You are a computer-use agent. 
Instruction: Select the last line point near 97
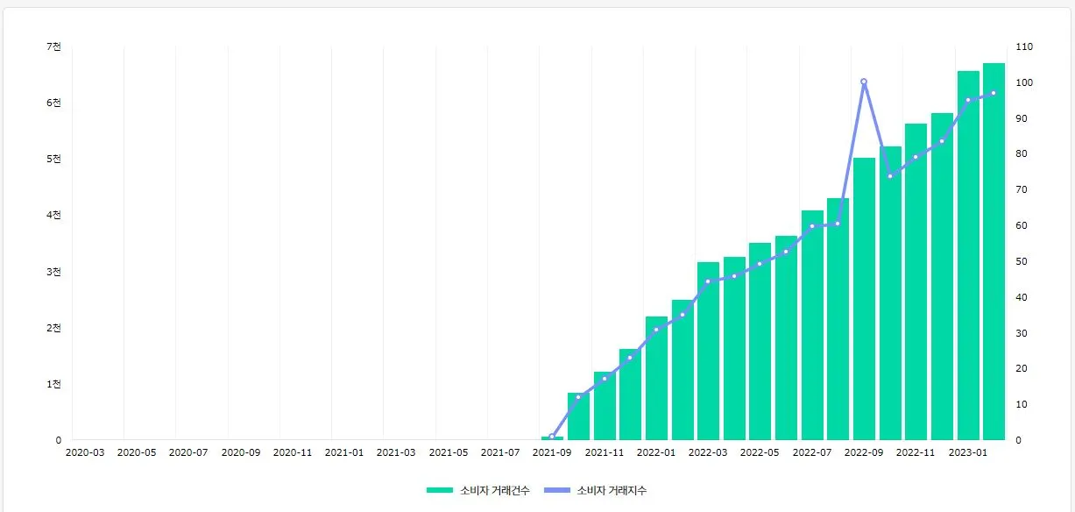point(994,93)
